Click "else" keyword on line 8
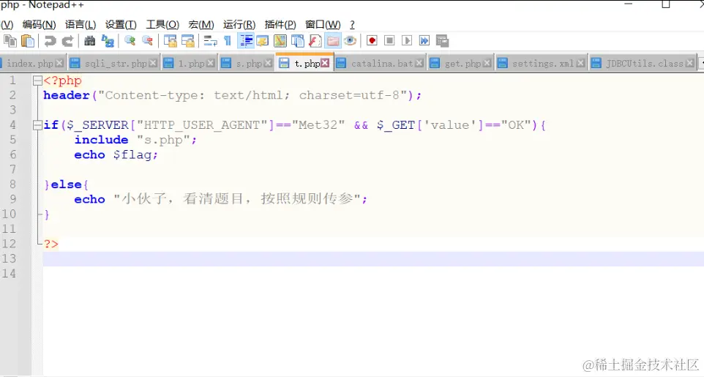The width and height of the screenshot is (704, 377). click(67, 184)
